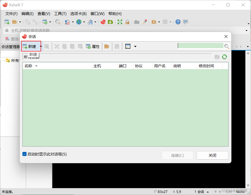Open the 选项卡(B) menu

tap(79, 14)
